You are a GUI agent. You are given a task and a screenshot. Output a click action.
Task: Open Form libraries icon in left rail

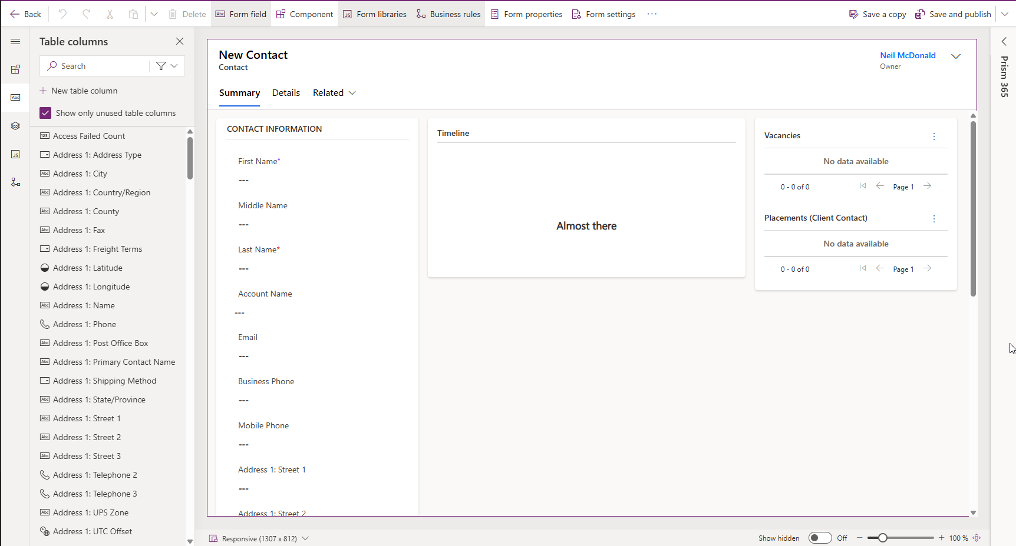point(15,154)
